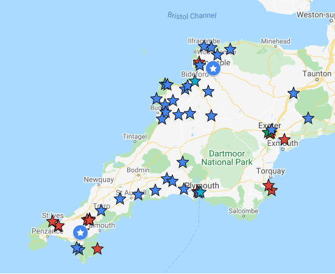Click the red star near Exmouth
The image size is (335, 274).
284,139
